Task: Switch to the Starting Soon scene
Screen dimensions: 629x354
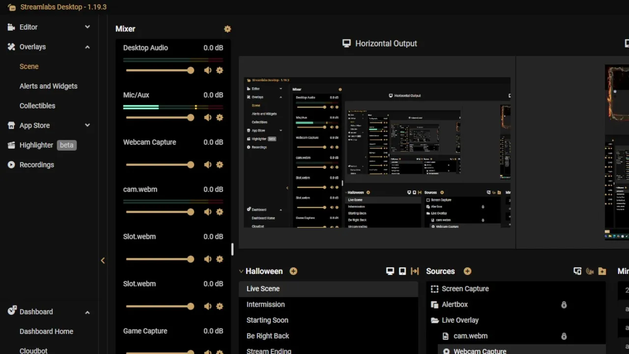Action: tap(328, 320)
